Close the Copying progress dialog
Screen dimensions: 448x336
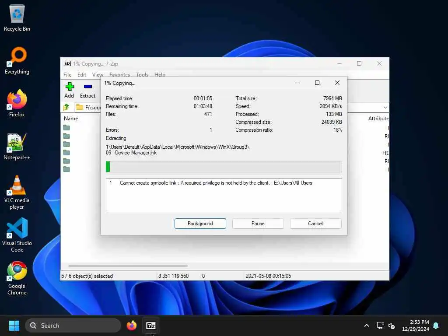tap(337, 83)
